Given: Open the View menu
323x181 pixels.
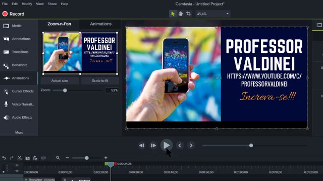Looking at the screenshot, I should (40, 4).
